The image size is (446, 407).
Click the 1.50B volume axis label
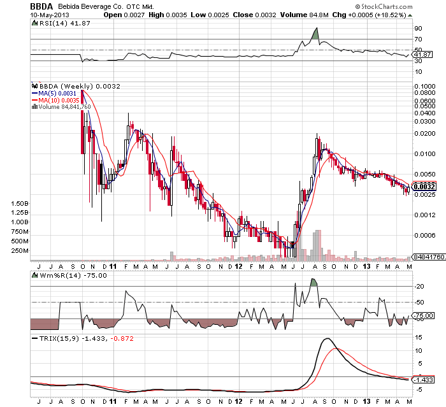coord(20,203)
